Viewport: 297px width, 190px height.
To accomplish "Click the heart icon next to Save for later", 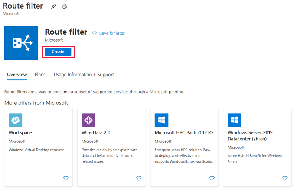I will [x=94, y=33].
